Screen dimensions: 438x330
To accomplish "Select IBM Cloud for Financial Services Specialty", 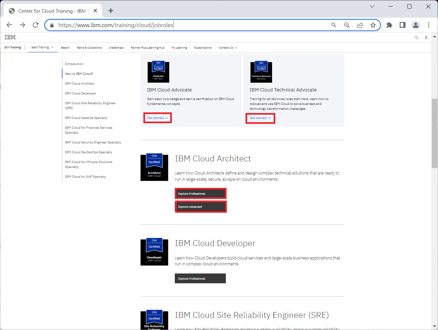I will 88,130.
